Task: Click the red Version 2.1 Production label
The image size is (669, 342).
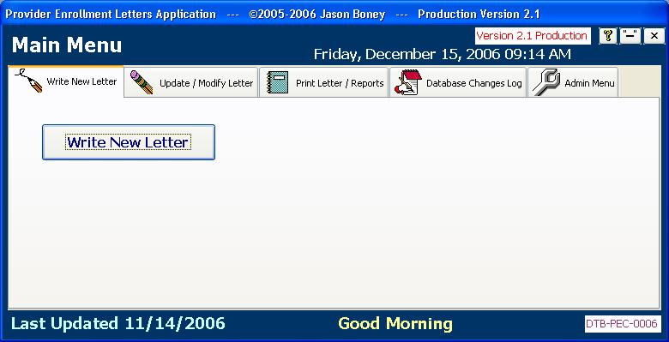Action: 533,36
